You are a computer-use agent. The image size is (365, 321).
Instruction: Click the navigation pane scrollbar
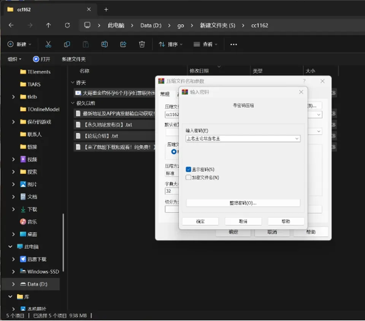pyautogui.click(x=63, y=243)
